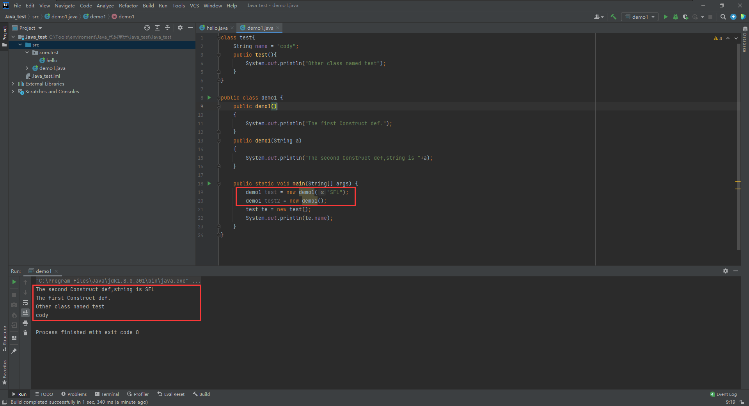
Task: Print the Run console output
Action: tap(25, 323)
